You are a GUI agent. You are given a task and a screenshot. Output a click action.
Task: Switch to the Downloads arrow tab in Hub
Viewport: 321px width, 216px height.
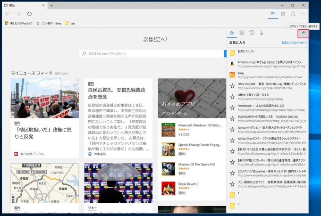pos(262,33)
